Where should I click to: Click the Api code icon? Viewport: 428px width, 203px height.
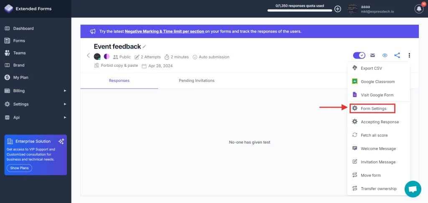tap(8, 117)
